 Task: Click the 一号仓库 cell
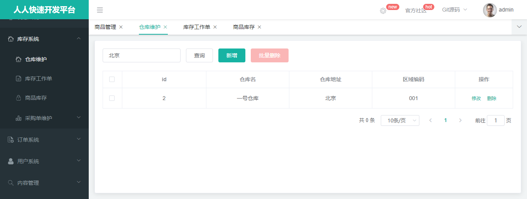248,98
